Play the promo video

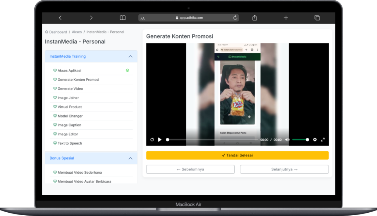pyautogui.click(x=160, y=140)
